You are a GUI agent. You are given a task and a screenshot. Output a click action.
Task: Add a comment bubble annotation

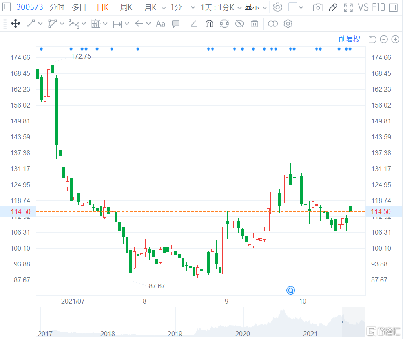[x=176, y=24]
